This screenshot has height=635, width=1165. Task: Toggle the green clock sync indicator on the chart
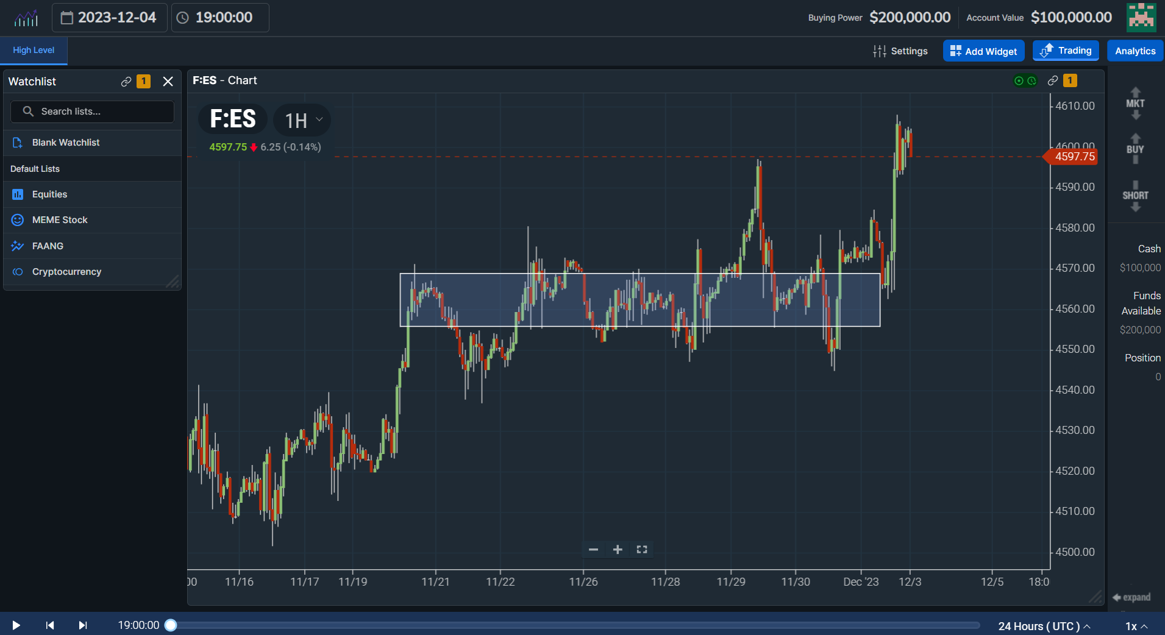(x=1030, y=80)
